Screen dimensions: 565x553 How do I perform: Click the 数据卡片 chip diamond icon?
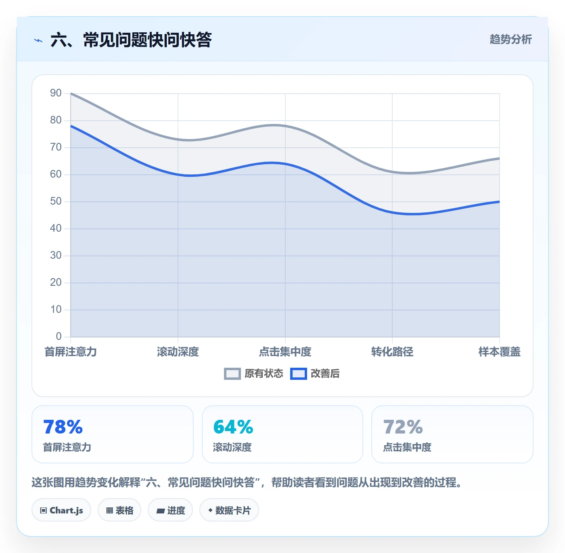pos(210,510)
